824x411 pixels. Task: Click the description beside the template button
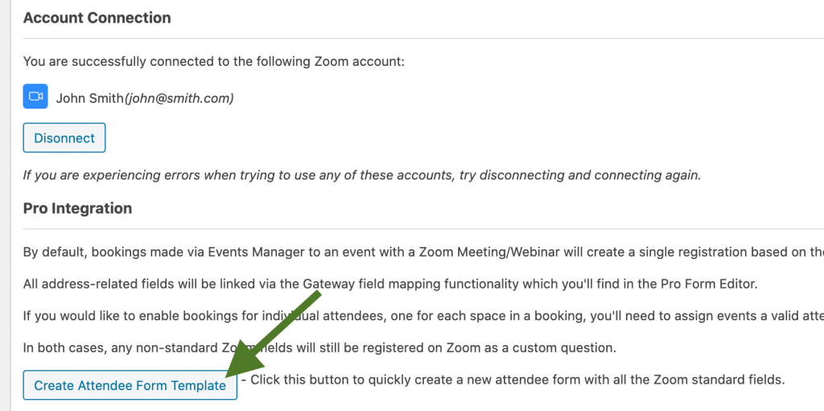(x=513, y=380)
